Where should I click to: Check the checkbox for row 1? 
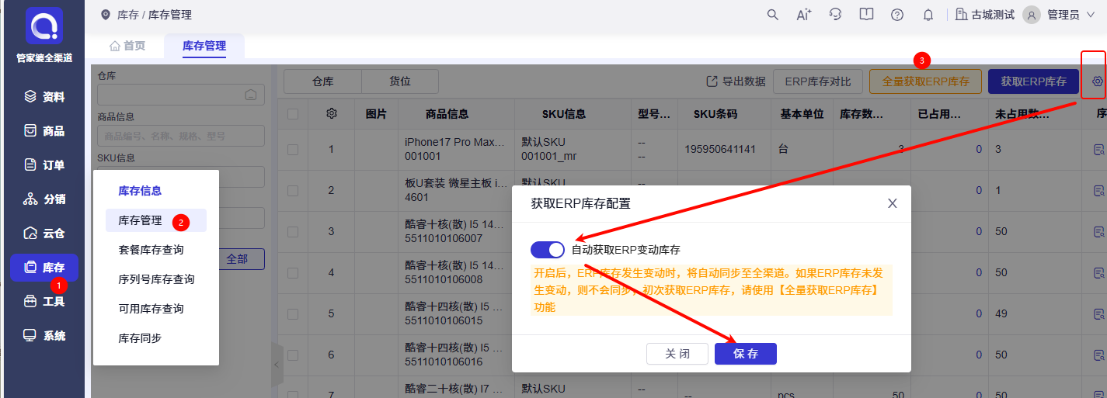pyautogui.click(x=293, y=149)
